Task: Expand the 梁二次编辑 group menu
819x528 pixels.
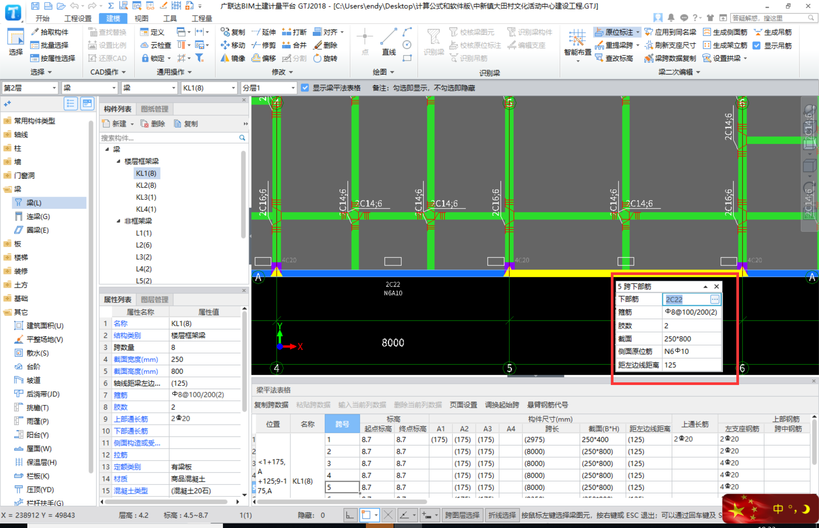Action: (679, 72)
